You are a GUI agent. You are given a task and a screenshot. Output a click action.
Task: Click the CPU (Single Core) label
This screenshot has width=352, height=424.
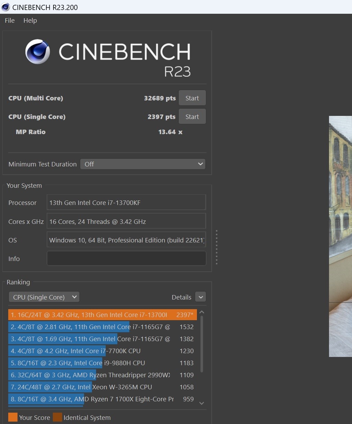[x=37, y=117]
